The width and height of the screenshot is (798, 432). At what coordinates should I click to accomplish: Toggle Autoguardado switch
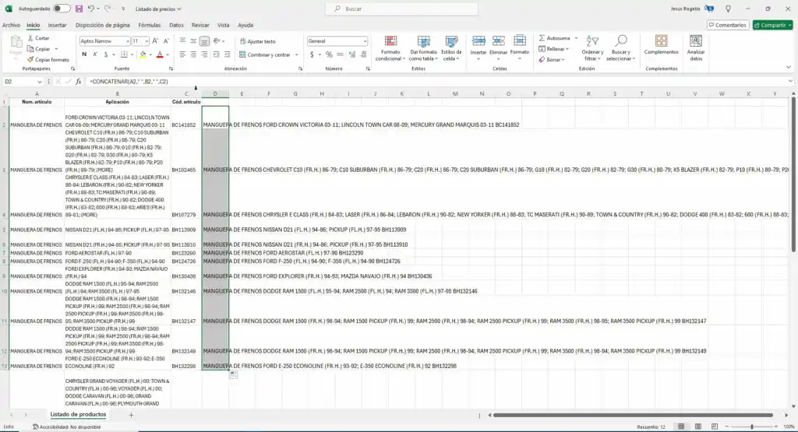click(61, 9)
